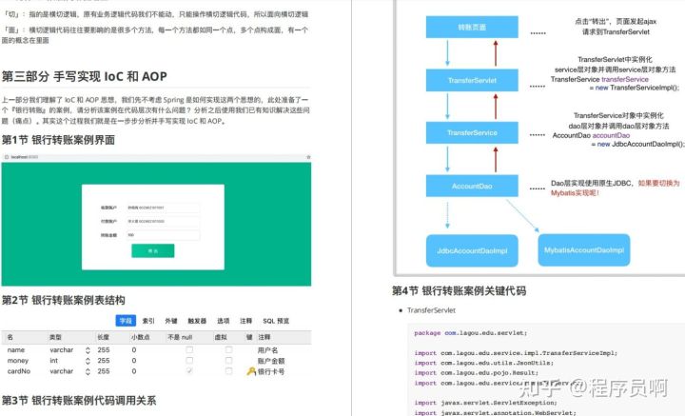Toggle the 不是 null checkbox for name
The image size is (685, 416).
point(189,350)
